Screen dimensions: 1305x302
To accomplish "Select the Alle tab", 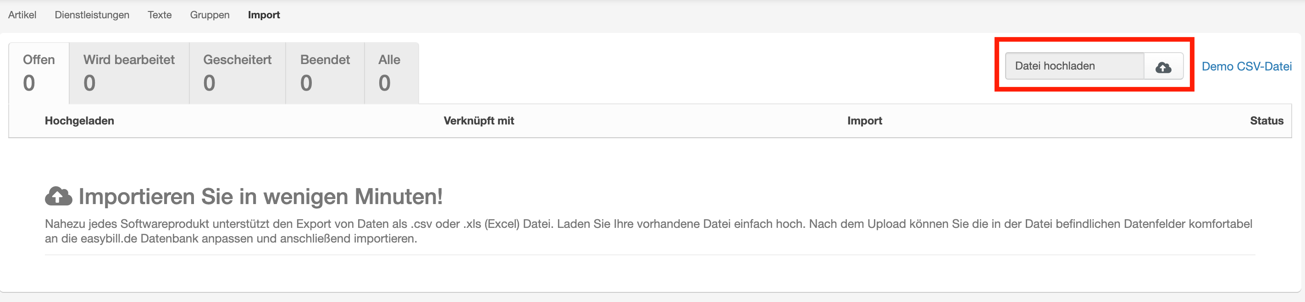I will point(389,73).
